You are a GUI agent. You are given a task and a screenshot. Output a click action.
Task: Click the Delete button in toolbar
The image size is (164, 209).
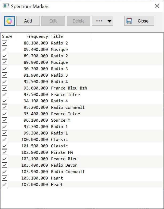coord(79,21)
